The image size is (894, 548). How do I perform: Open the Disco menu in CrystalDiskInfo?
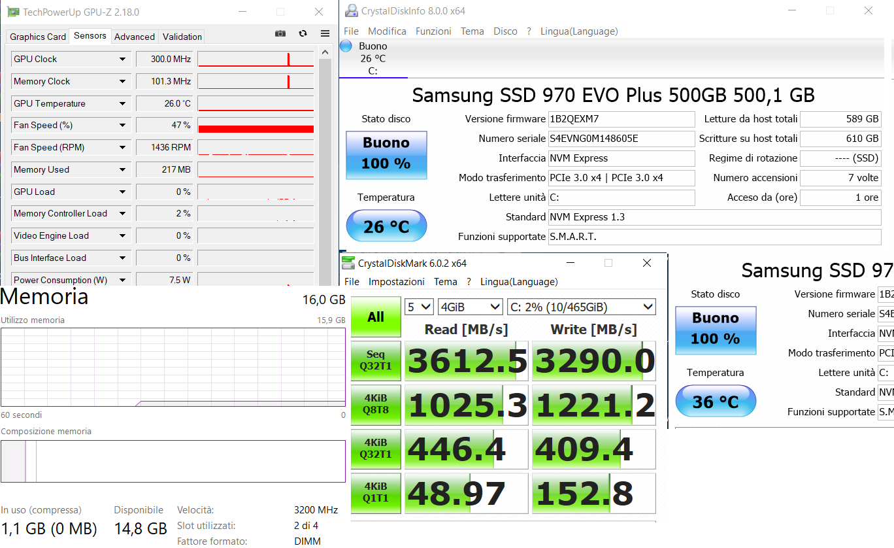coord(505,31)
